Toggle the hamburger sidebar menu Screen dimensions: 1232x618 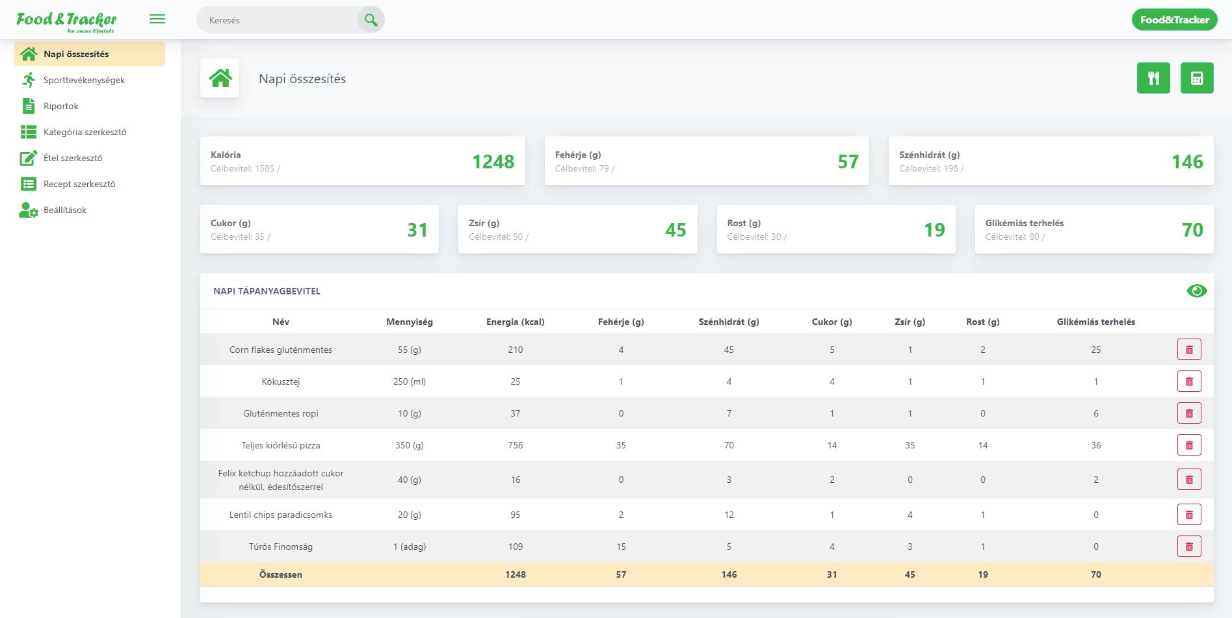coord(157,19)
